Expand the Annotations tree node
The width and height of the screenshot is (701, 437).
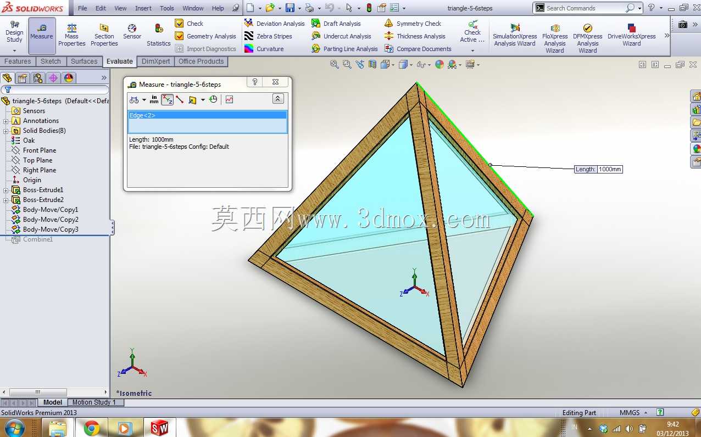tap(5, 121)
